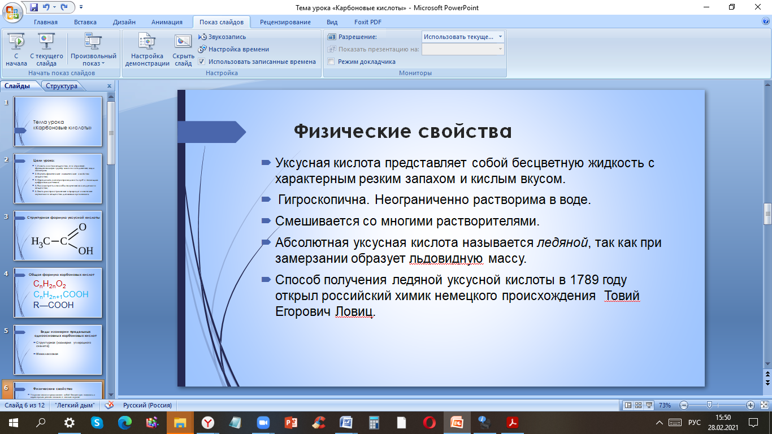Open the PowerPoint Help question mark icon
Image resolution: width=772 pixels, height=434 pixels.
click(766, 21)
